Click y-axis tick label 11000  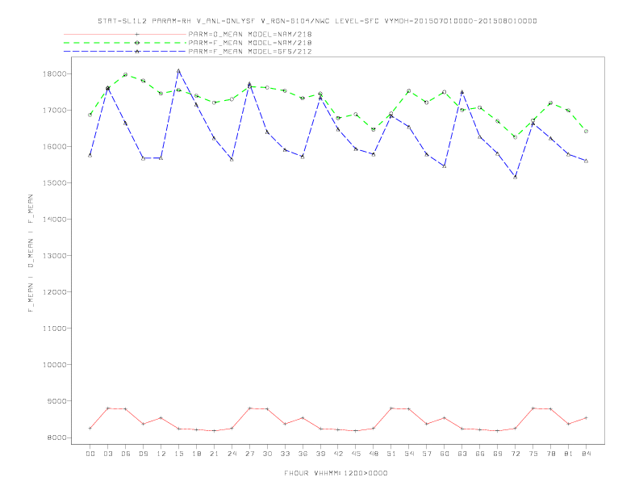[54, 328]
